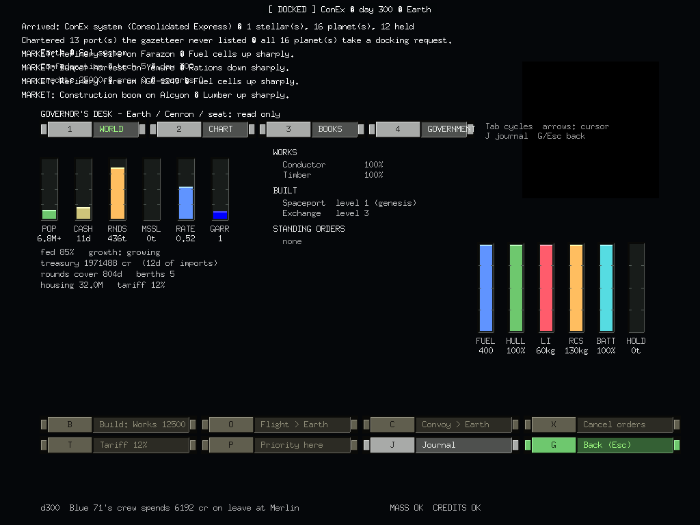Image resolution: width=700 pixels, height=525 pixels.
Task: Click the cyan BATT gauge bar
Action: [606, 288]
